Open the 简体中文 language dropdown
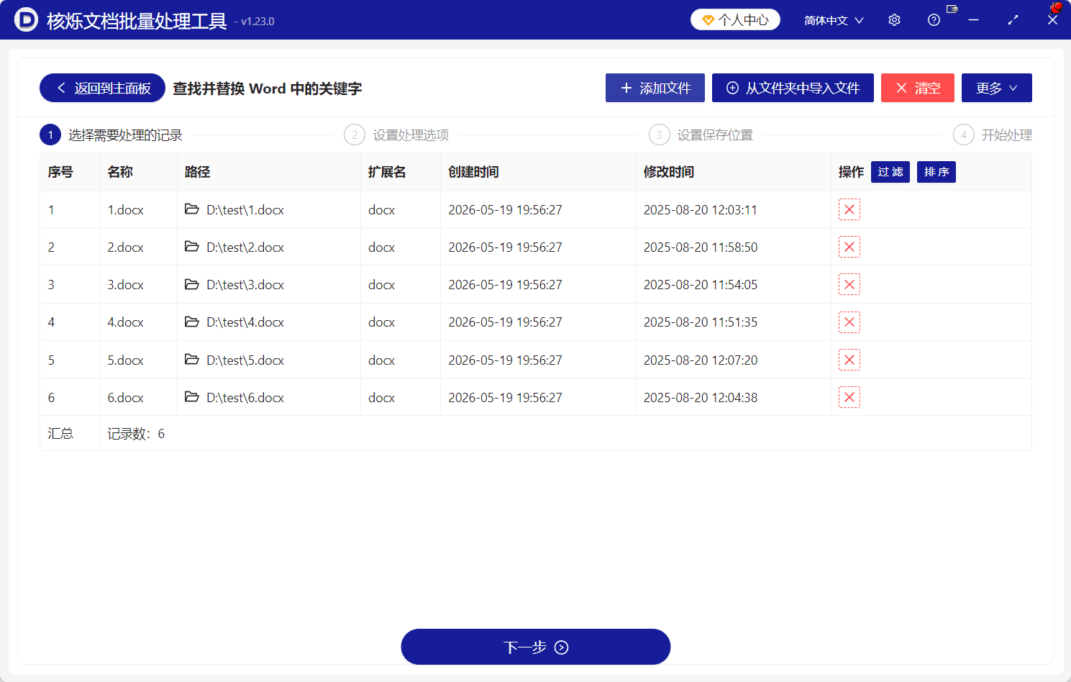The image size is (1071, 682). [x=834, y=20]
